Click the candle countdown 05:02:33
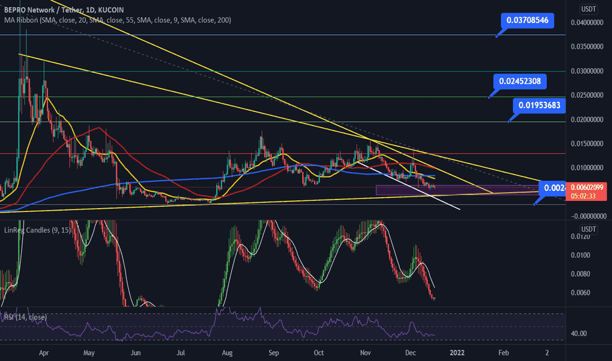The image size is (612, 361). (x=583, y=196)
